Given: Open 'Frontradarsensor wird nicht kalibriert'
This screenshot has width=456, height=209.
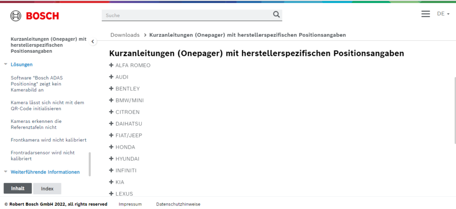Looking at the screenshot, I should coord(43,156).
